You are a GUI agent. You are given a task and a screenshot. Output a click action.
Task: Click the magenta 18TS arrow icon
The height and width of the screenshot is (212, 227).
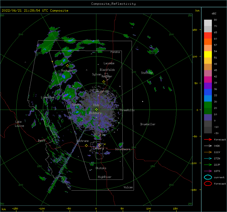[208, 171]
